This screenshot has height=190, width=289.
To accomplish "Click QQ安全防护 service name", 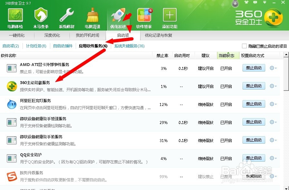I will click(31, 155).
